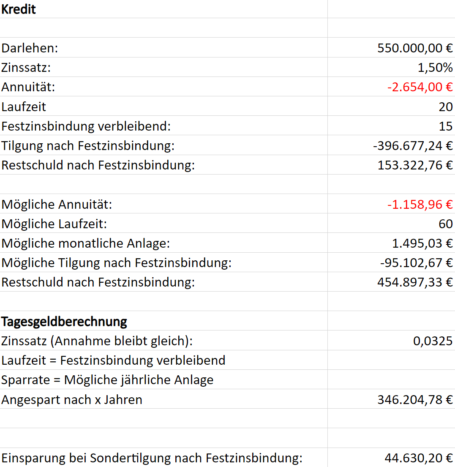This screenshot has height=467, width=455.
Task: Click the Festzinsbindung verbleibend value 15
Action: tap(445, 126)
